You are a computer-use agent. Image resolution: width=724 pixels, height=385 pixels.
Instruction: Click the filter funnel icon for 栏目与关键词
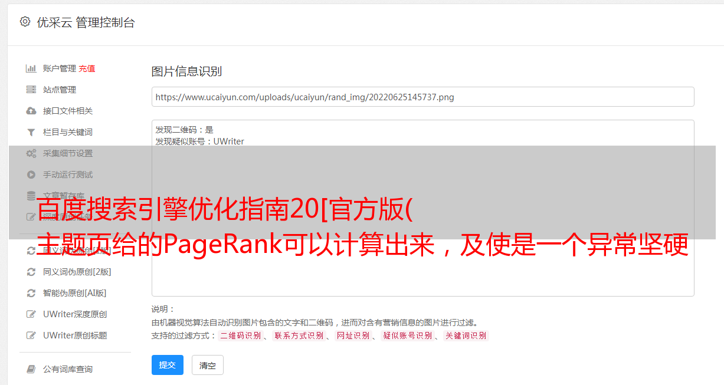coord(31,132)
